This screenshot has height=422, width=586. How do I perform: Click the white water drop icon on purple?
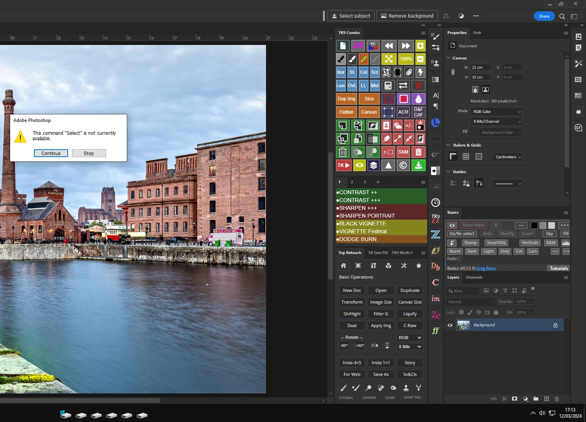(x=418, y=99)
